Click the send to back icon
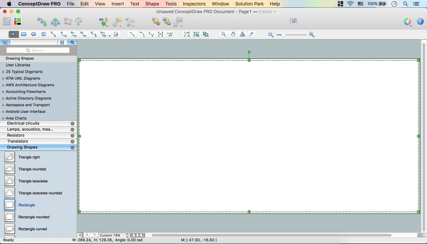 click(167, 21)
